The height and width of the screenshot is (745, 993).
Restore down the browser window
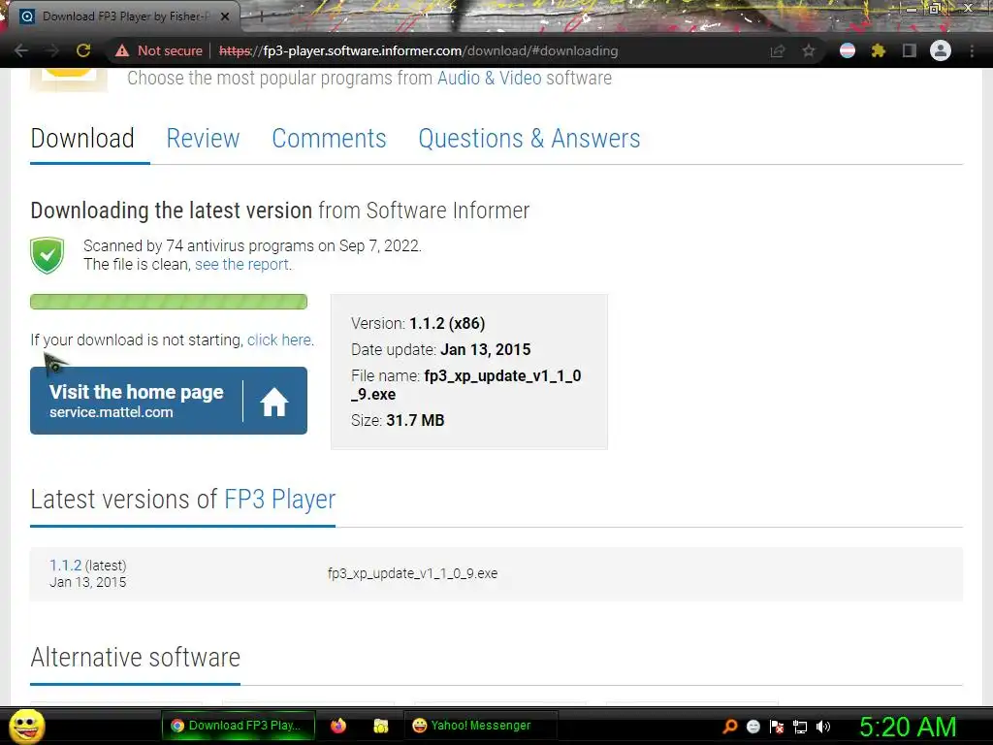click(934, 8)
